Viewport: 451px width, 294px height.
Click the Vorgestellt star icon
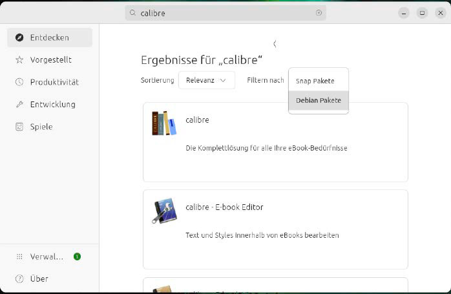(19, 60)
